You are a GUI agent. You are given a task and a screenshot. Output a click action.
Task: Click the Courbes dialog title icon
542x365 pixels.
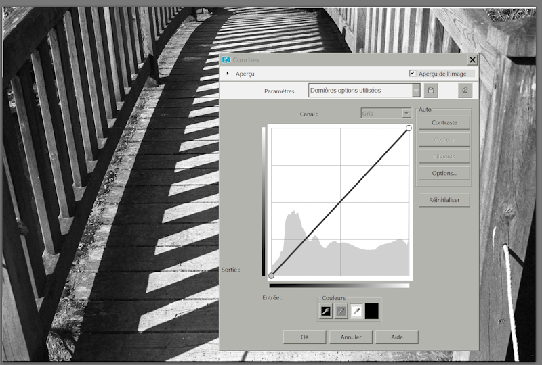pyautogui.click(x=226, y=59)
